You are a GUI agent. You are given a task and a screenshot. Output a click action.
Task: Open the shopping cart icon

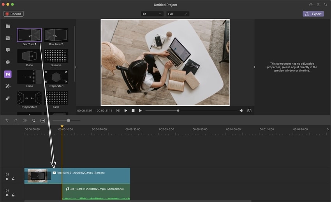pyautogui.click(x=326, y=5)
